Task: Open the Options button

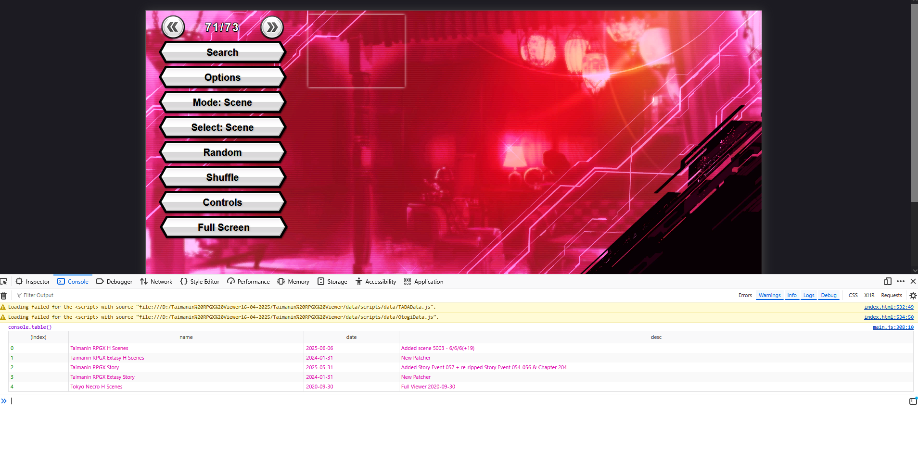Action: tap(223, 77)
